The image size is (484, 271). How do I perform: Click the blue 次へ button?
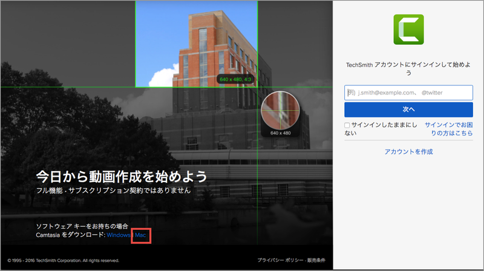click(408, 109)
